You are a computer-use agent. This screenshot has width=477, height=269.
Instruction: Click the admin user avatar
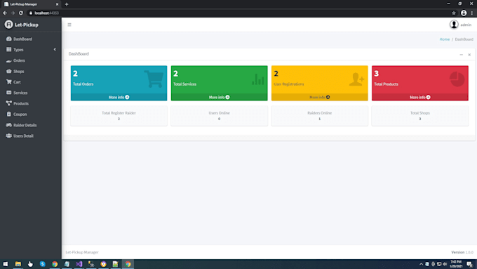coord(454,25)
